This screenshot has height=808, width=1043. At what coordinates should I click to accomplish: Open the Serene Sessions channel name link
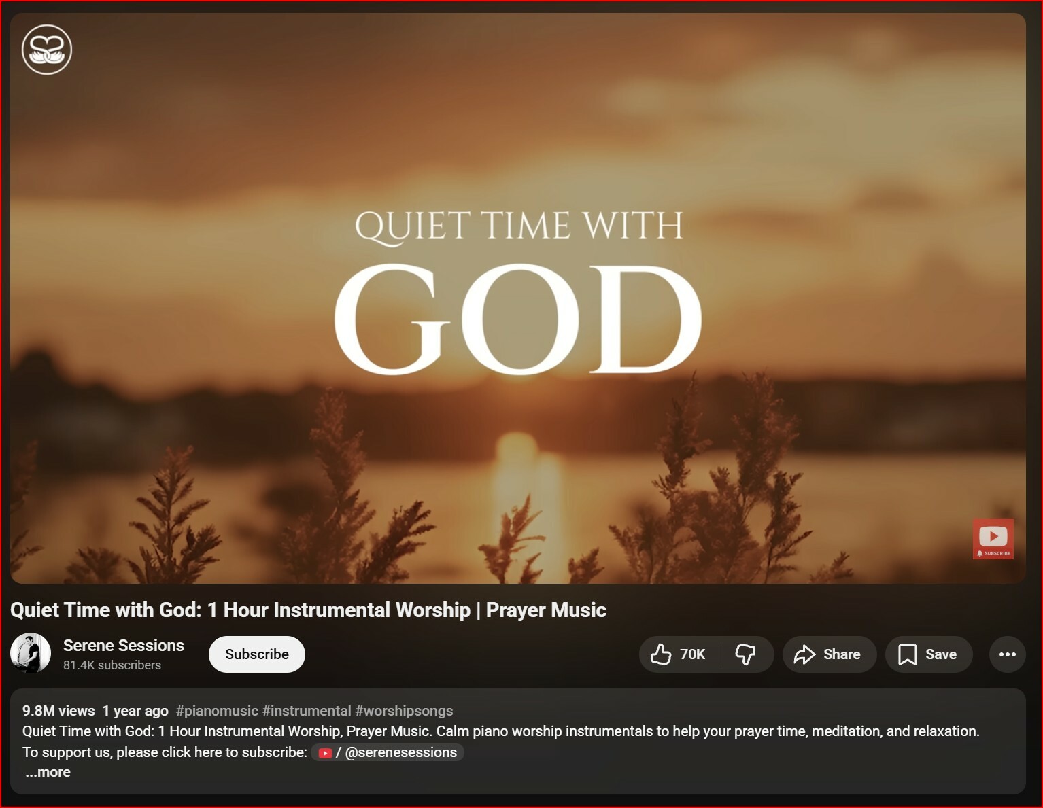[x=123, y=645]
